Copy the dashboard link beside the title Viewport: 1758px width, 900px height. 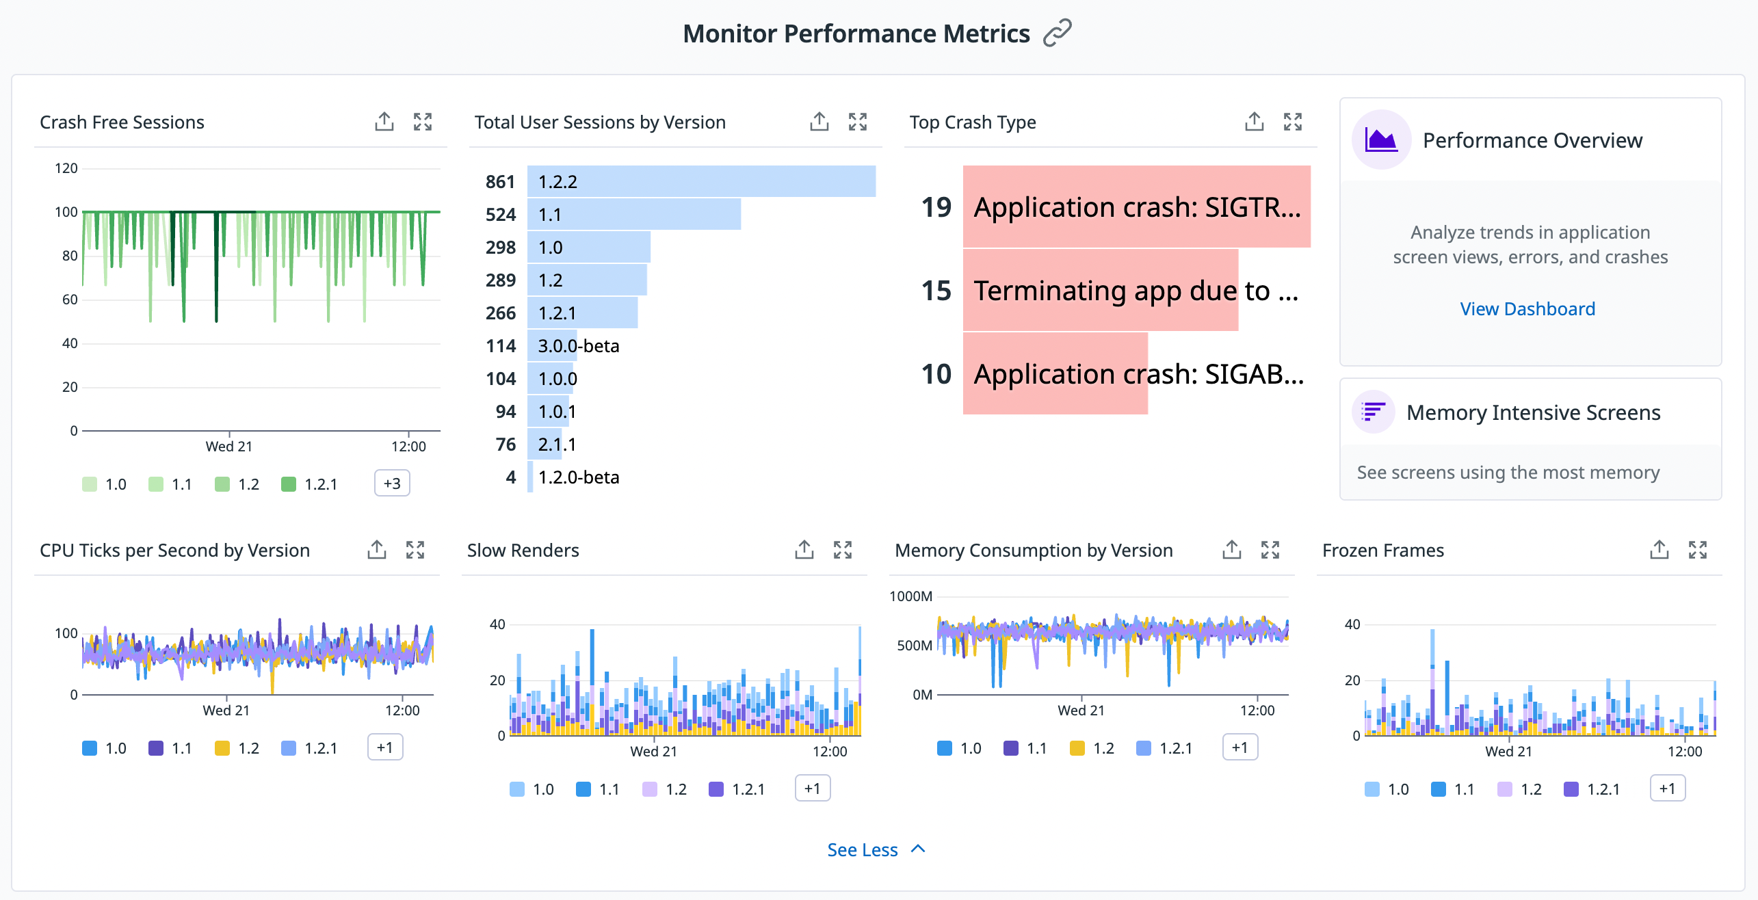[1058, 31]
